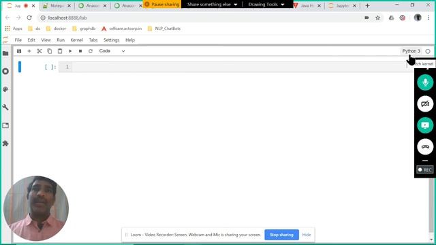Screen dimensions: 436x245
Task: Open the File Browser sidebar folder icon
Action: click(x=5, y=53)
